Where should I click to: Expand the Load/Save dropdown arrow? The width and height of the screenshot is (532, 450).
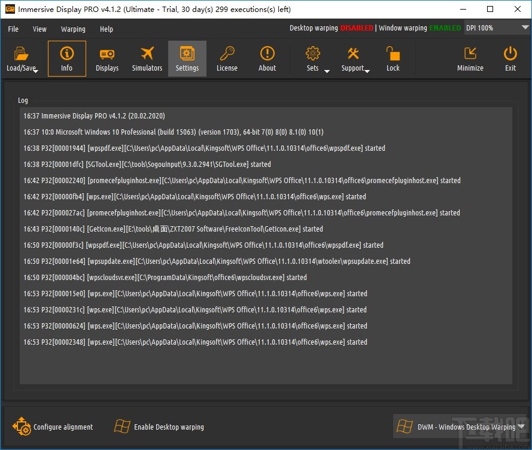(x=36, y=71)
